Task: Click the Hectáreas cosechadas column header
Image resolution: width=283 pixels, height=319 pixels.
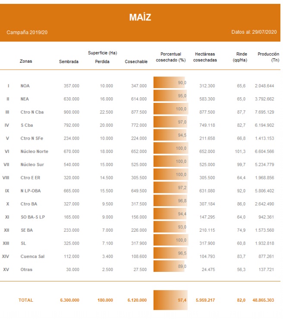Action: [x=205, y=57]
